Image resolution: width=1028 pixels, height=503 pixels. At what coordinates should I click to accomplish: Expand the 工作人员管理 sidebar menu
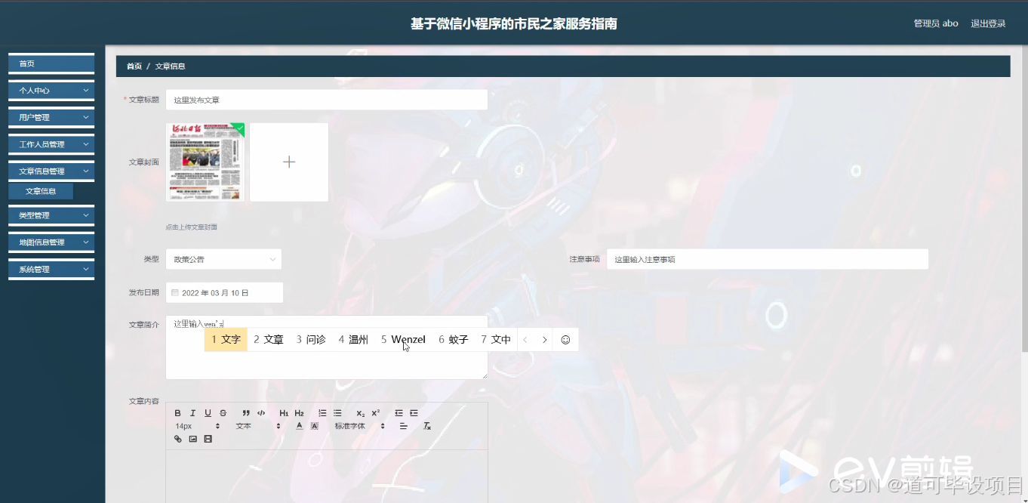click(51, 144)
